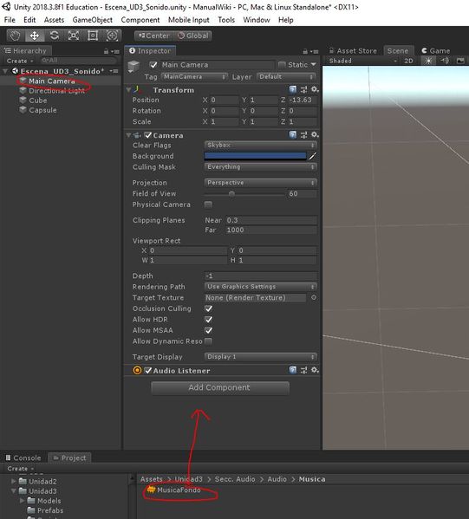This screenshot has height=519, width=469.
Task: Open Hierarchy Create dropdown
Action: 20,61
